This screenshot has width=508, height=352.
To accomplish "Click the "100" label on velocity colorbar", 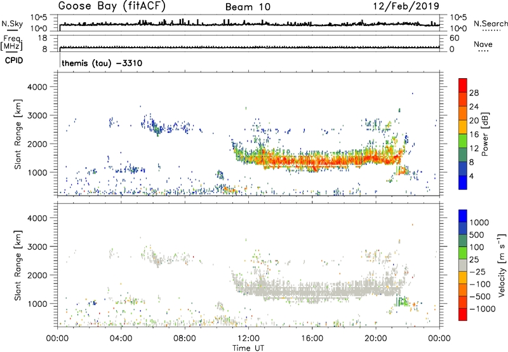I will click(x=476, y=247).
